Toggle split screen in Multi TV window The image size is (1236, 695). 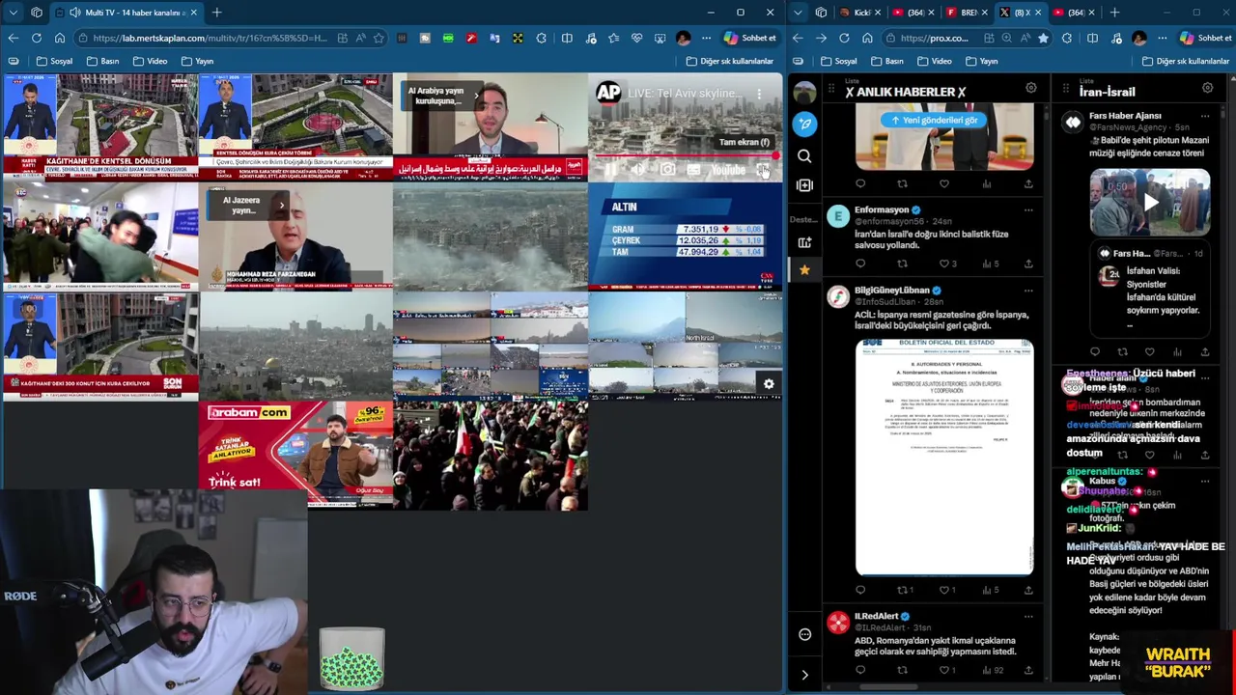click(x=567, y=38)
